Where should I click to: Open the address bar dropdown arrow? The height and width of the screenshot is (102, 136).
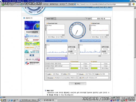[129, 4]
